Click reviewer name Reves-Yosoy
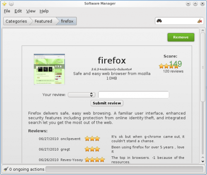This screenshot has width=207, height=175. click(x=72, y=160)
